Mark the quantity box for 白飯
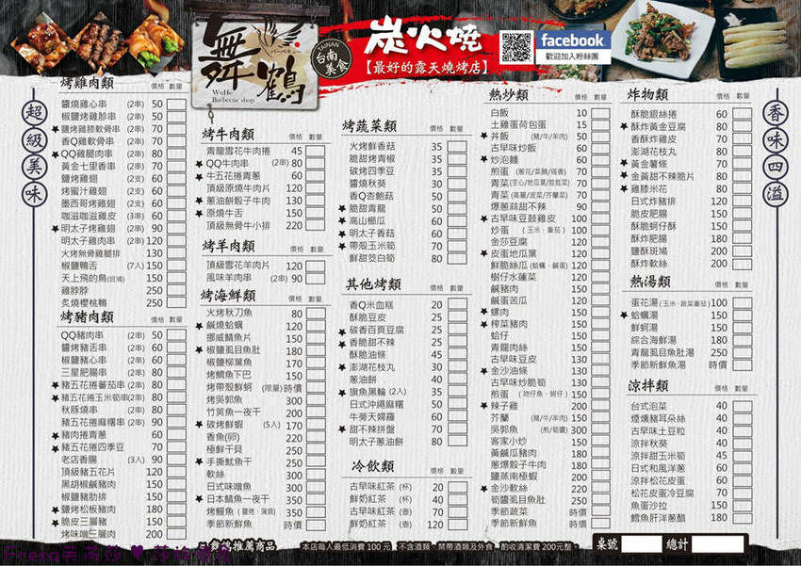This screenshot has height=566, width=801. coord(602,113)
